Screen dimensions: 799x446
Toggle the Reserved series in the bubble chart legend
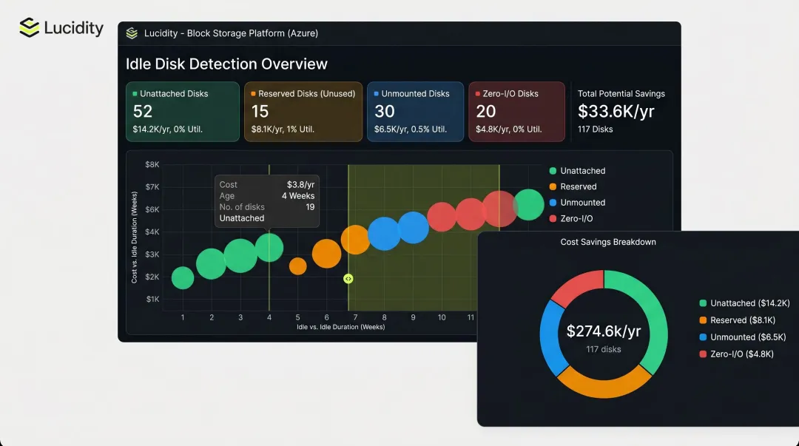point(573,186)
